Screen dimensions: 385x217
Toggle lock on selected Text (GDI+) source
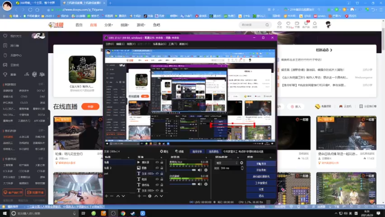162,174
